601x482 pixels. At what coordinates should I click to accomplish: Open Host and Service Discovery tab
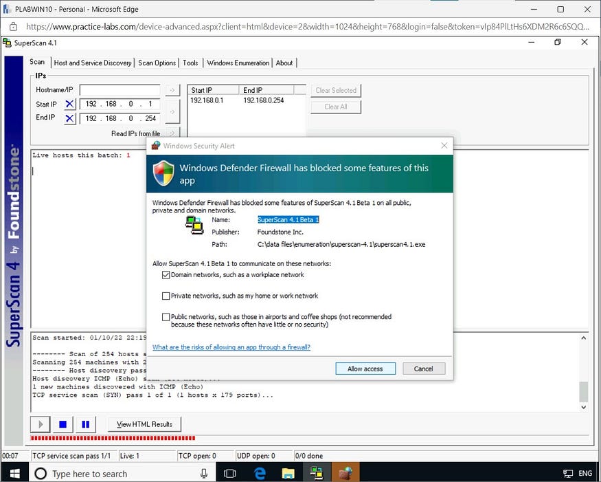[x=93, y=63]
